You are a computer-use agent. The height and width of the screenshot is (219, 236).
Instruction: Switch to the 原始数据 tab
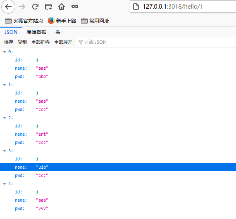pos(36,32)
